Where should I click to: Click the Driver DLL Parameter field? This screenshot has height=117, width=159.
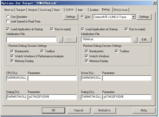(127, 78)
